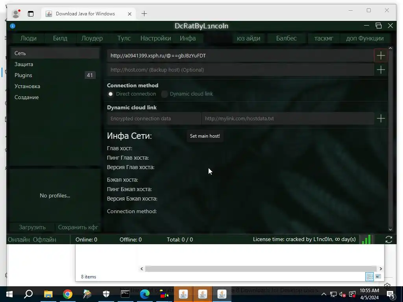Open Windows Security shield on taskbar

[106, 294]
